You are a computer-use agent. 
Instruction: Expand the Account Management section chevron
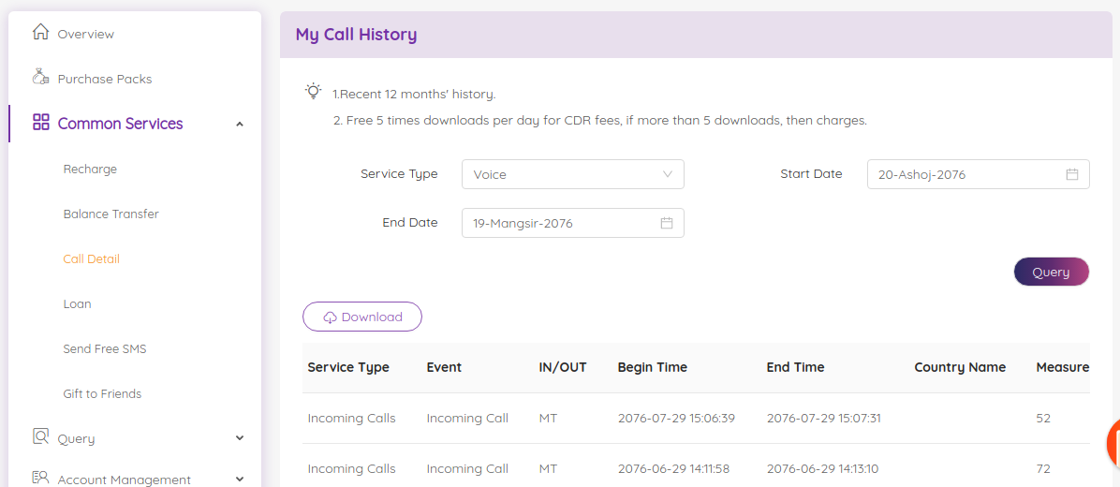click(240, 480)
